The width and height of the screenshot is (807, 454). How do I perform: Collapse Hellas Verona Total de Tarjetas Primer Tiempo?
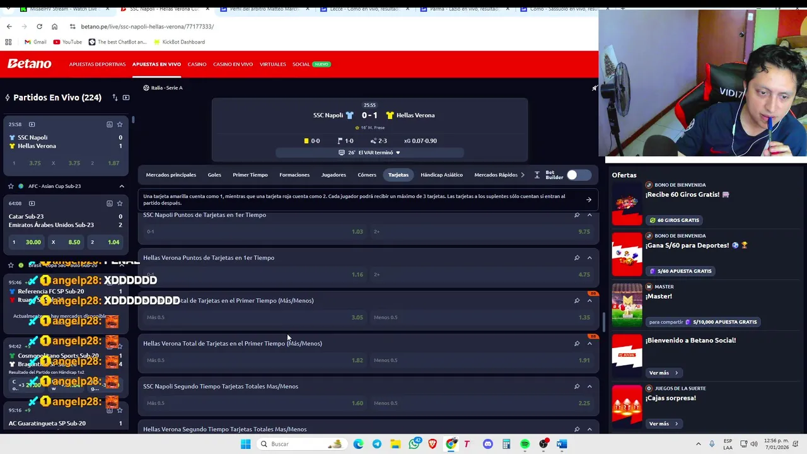(x=589, y=344)
